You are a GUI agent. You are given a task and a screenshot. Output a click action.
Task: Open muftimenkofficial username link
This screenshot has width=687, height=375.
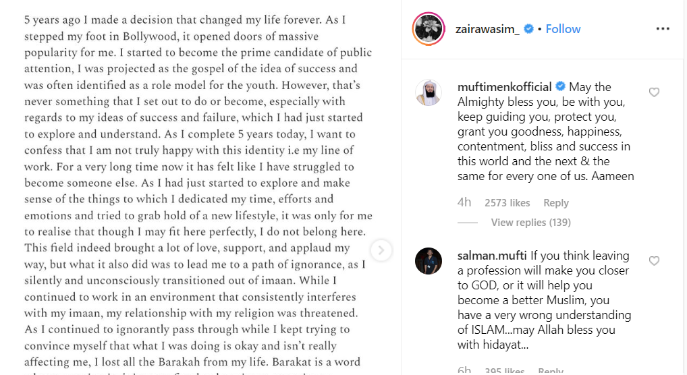pos(504,87)
